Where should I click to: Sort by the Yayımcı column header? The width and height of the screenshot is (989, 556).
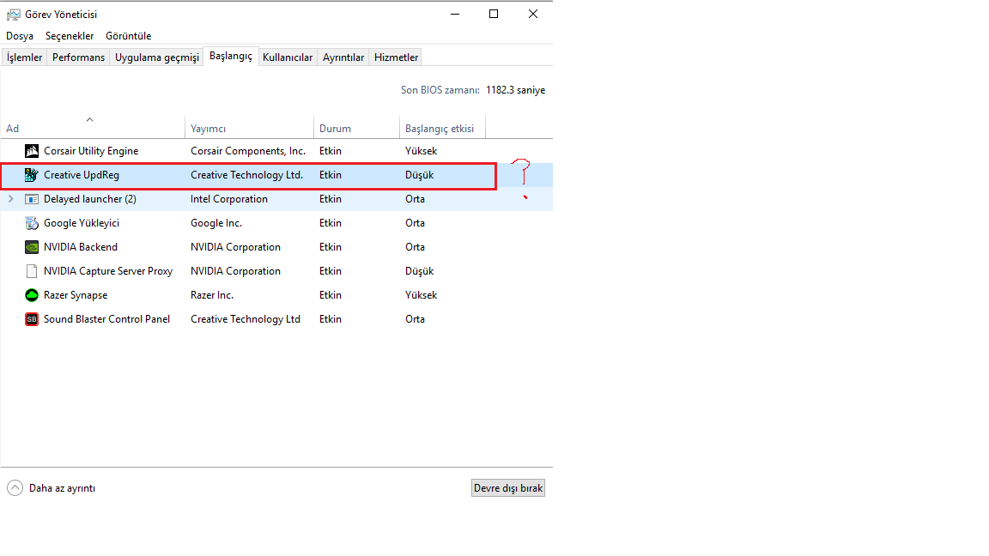pos(249,127)
